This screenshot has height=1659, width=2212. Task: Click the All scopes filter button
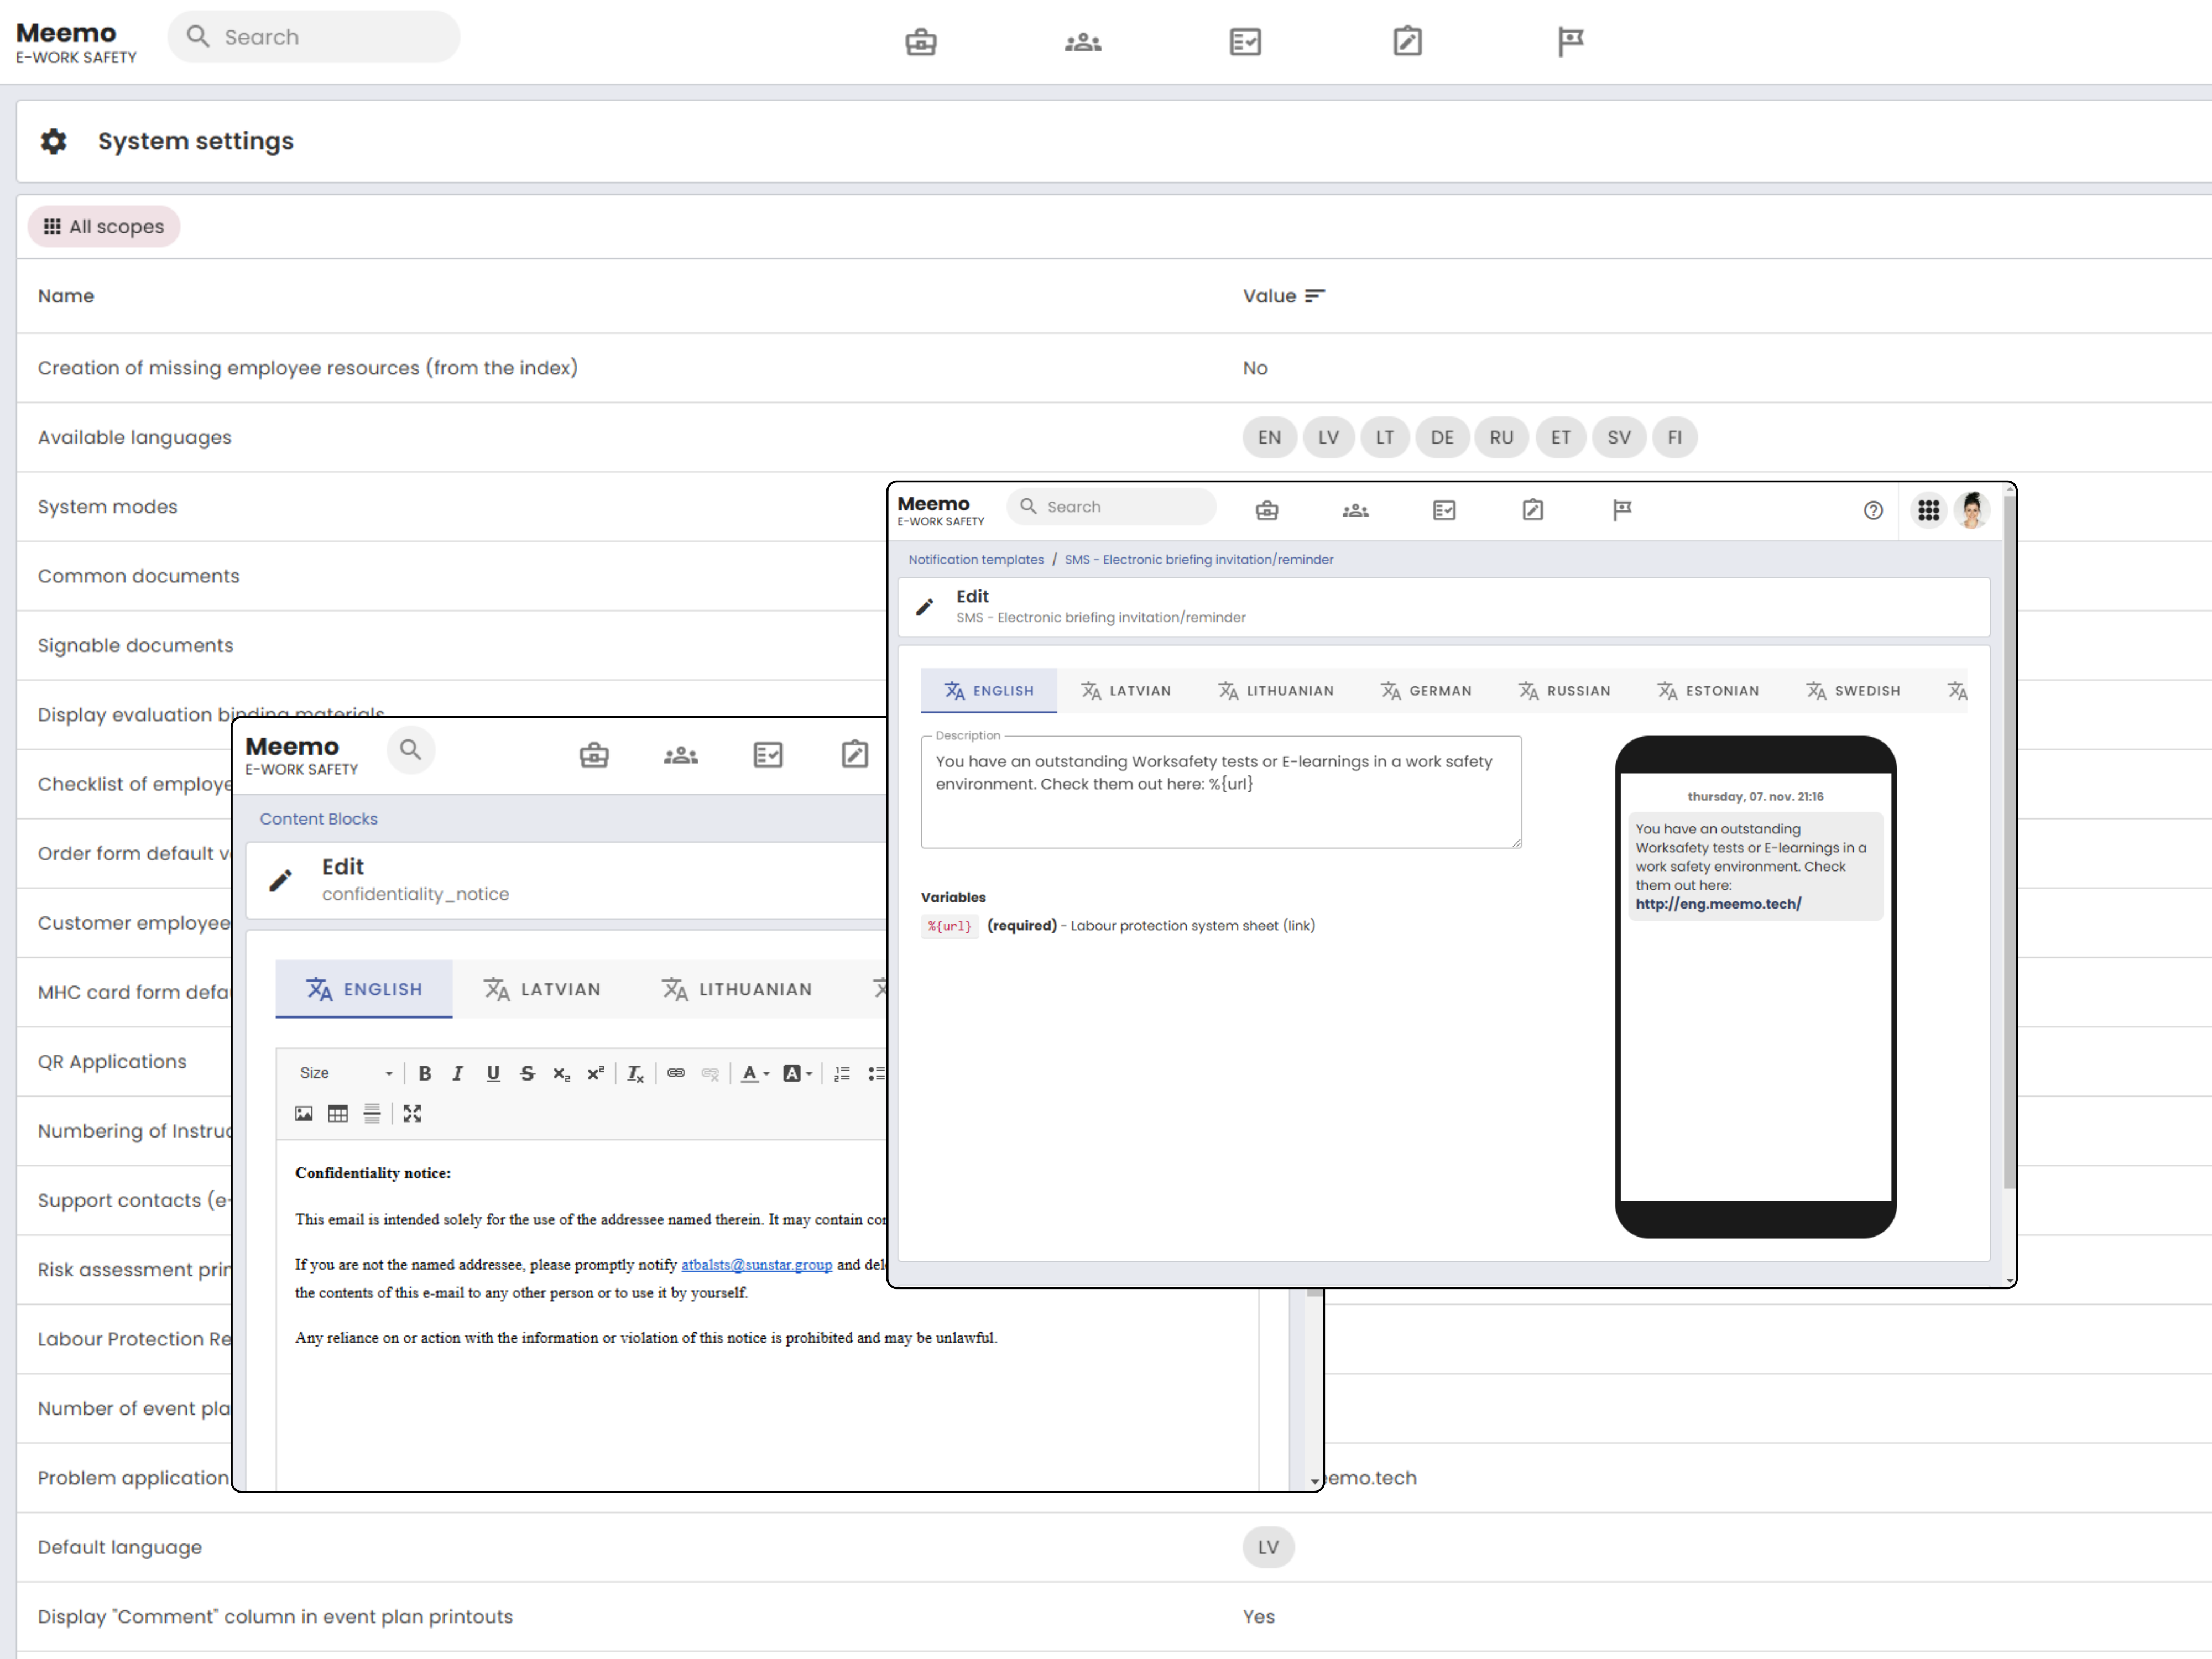click(104, 227)
